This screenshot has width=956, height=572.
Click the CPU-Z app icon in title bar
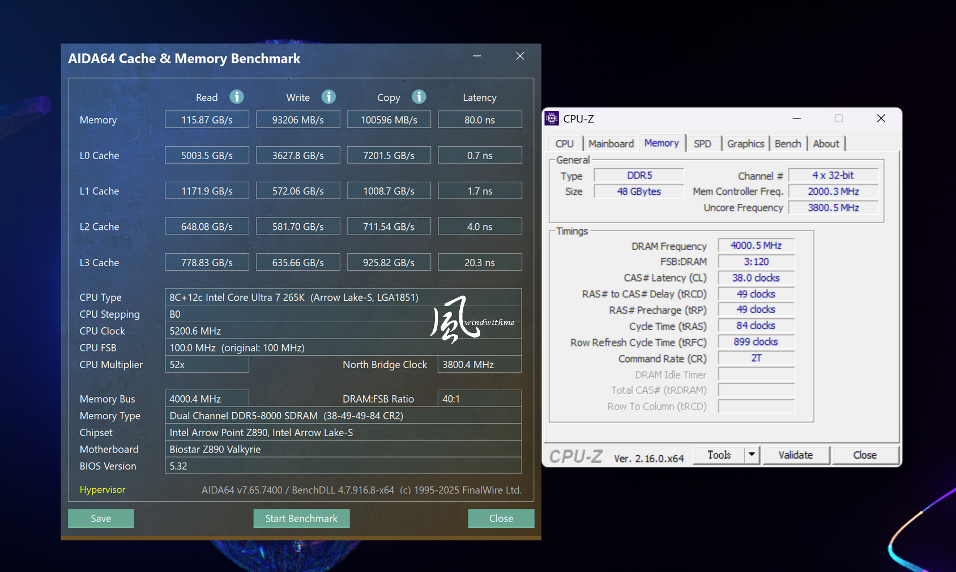tap(552, 118)
